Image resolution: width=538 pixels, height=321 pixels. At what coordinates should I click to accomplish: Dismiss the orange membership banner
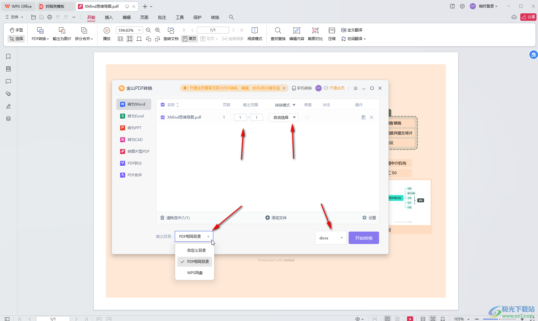[x=284, y=88]
